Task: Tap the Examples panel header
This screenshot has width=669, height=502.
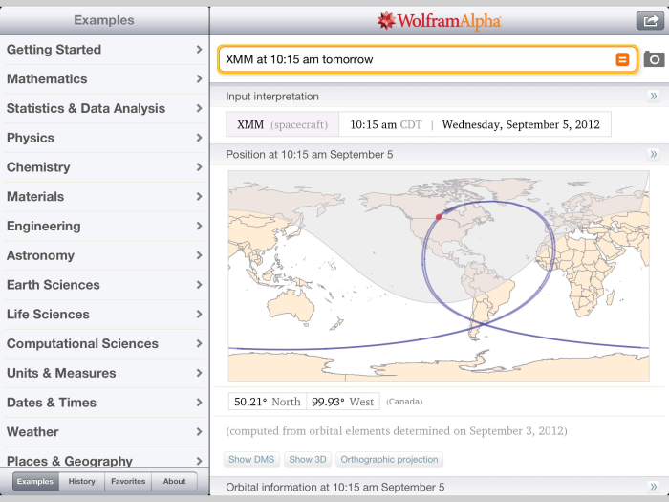Action: coord(104,20)
